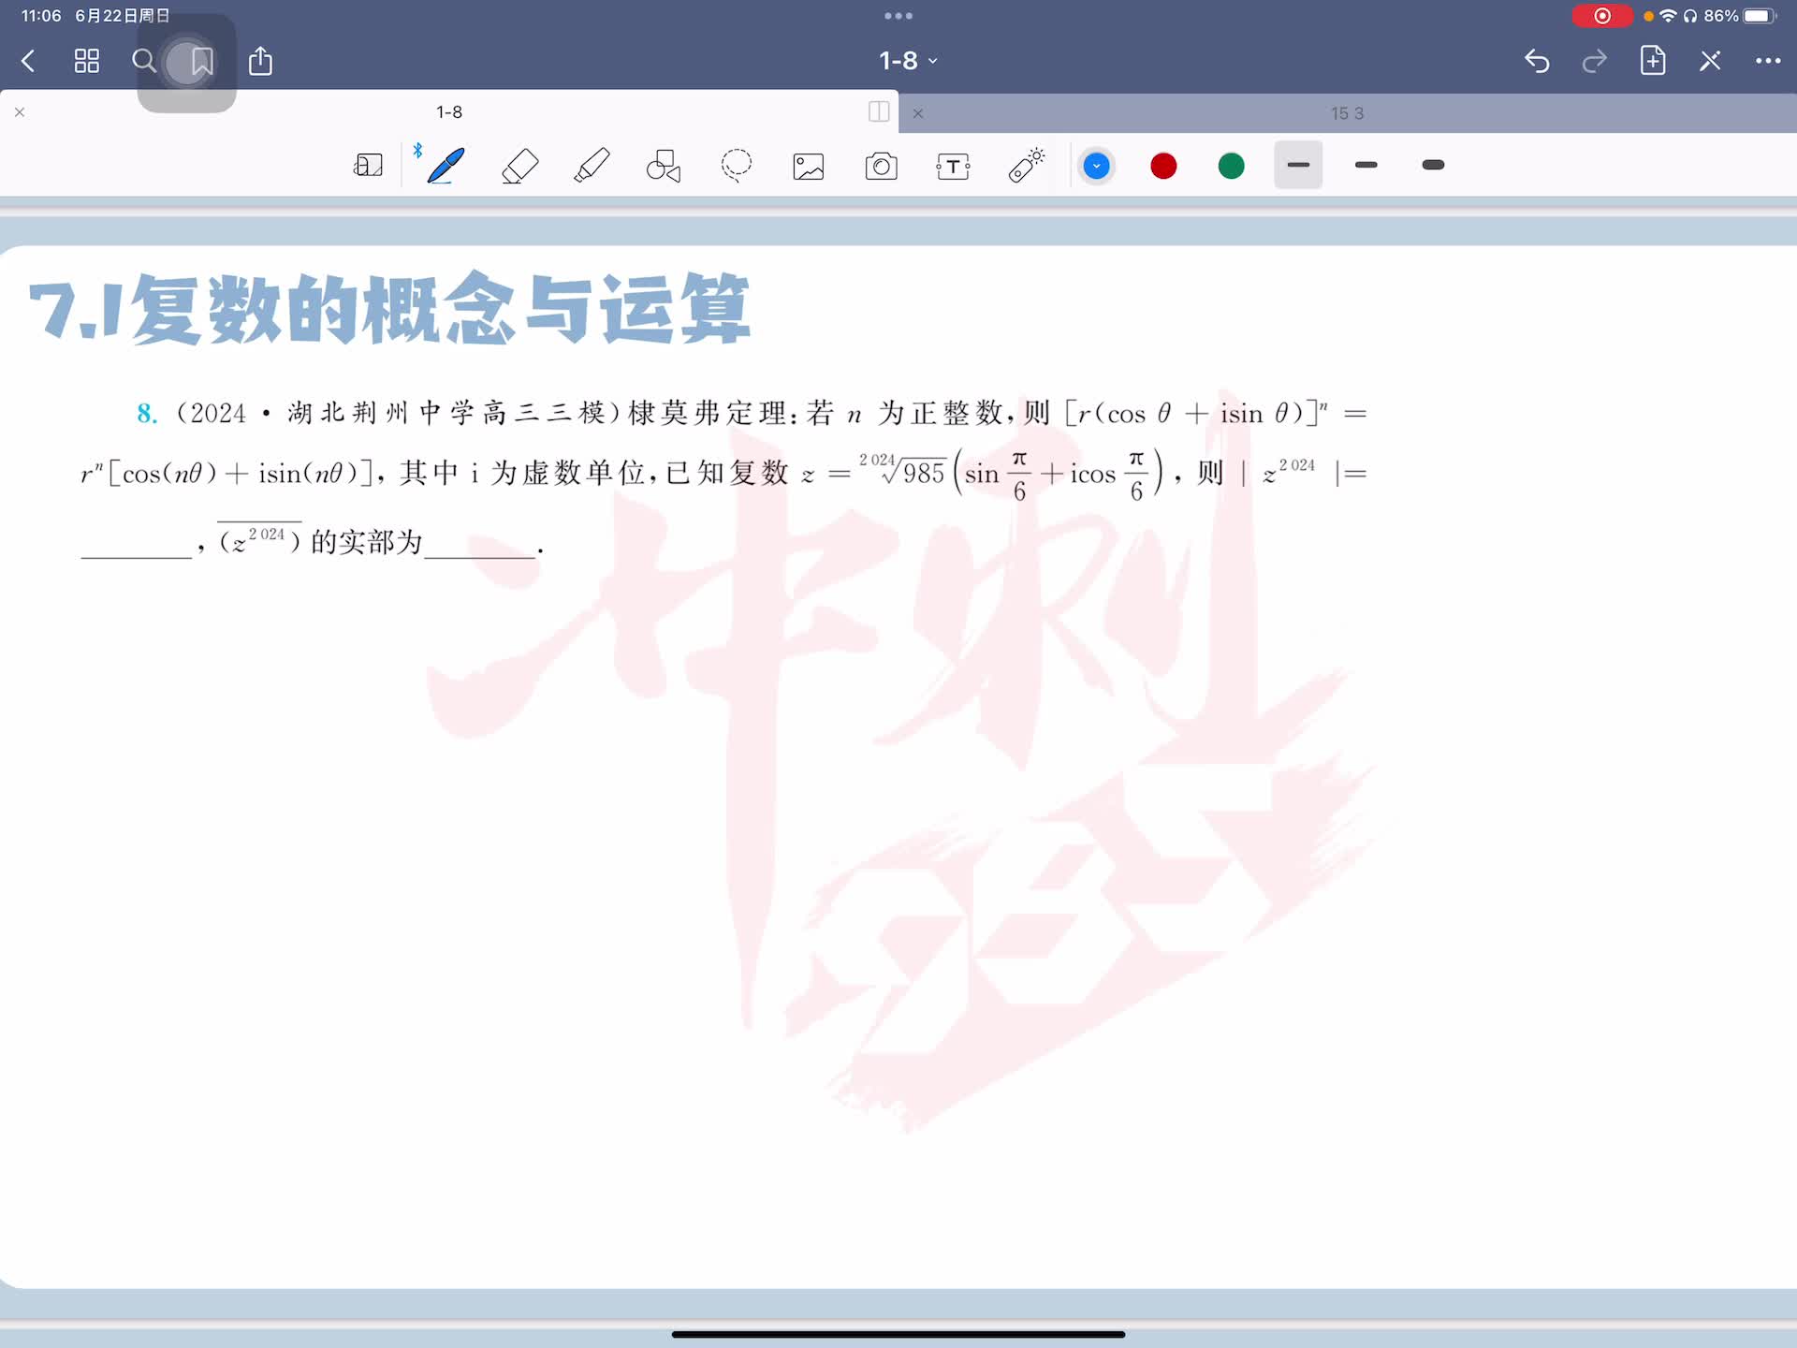Select the Eraser tool

[x=519, y=166]
